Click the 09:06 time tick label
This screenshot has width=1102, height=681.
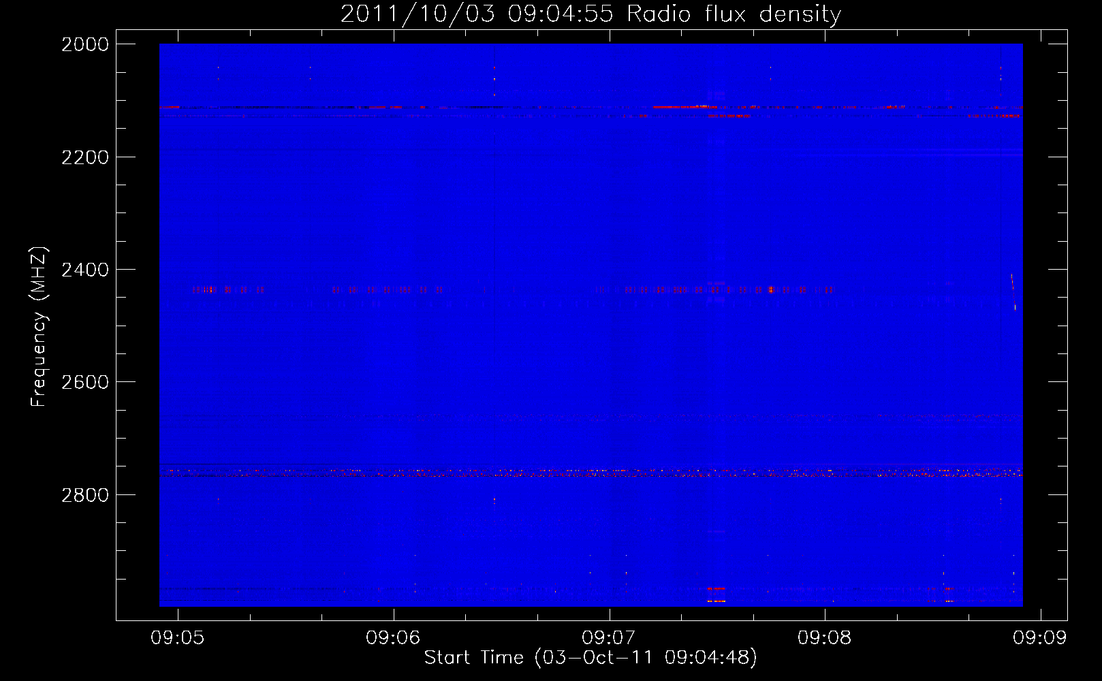[393, 637]
